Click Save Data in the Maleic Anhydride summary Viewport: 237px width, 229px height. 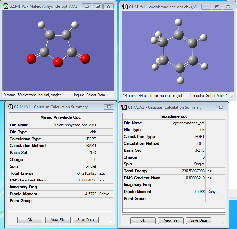pyautogui.click(x=85, y=220)
